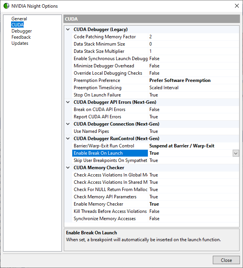This screenshot has width=243, height=268.
Task: Click Suspend at Barrier / Warp-Exit value
Action: (x=193, y=146)
